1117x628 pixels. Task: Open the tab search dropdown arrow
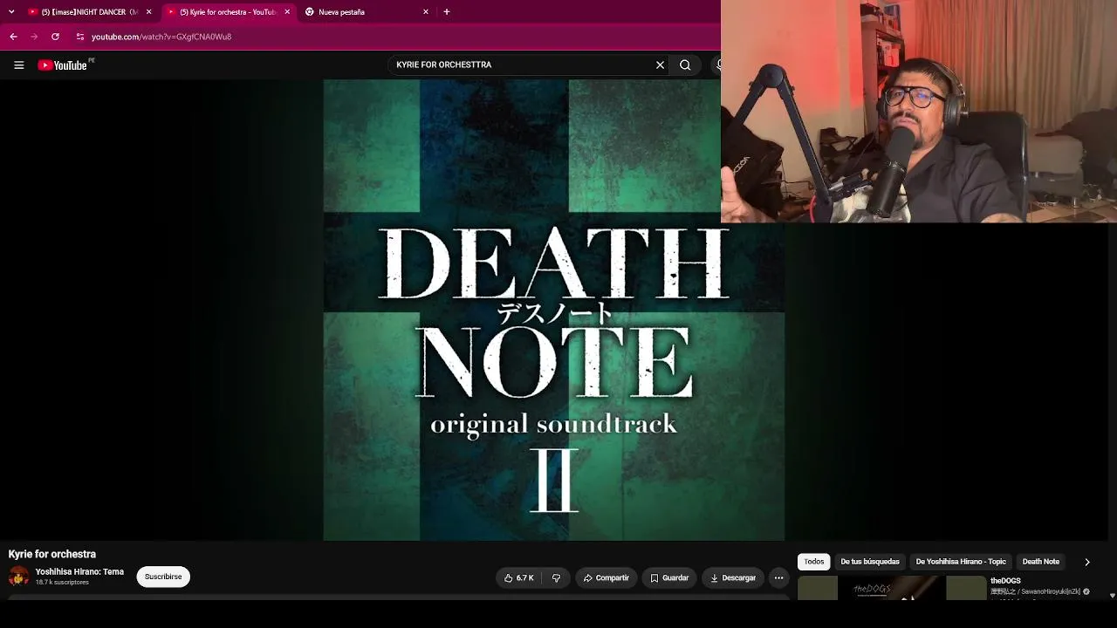(x=11, y=12)
